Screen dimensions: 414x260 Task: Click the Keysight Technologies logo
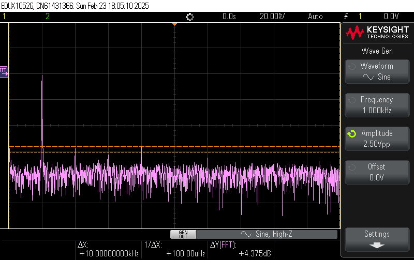point(377,33)
